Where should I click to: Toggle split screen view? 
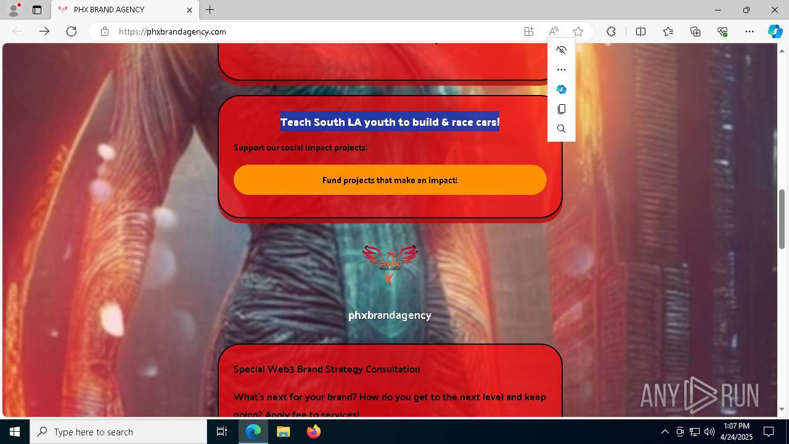640,31
